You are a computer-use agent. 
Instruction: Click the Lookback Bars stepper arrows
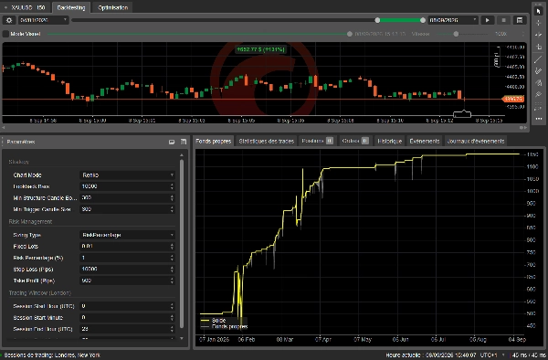pos(172,186)
